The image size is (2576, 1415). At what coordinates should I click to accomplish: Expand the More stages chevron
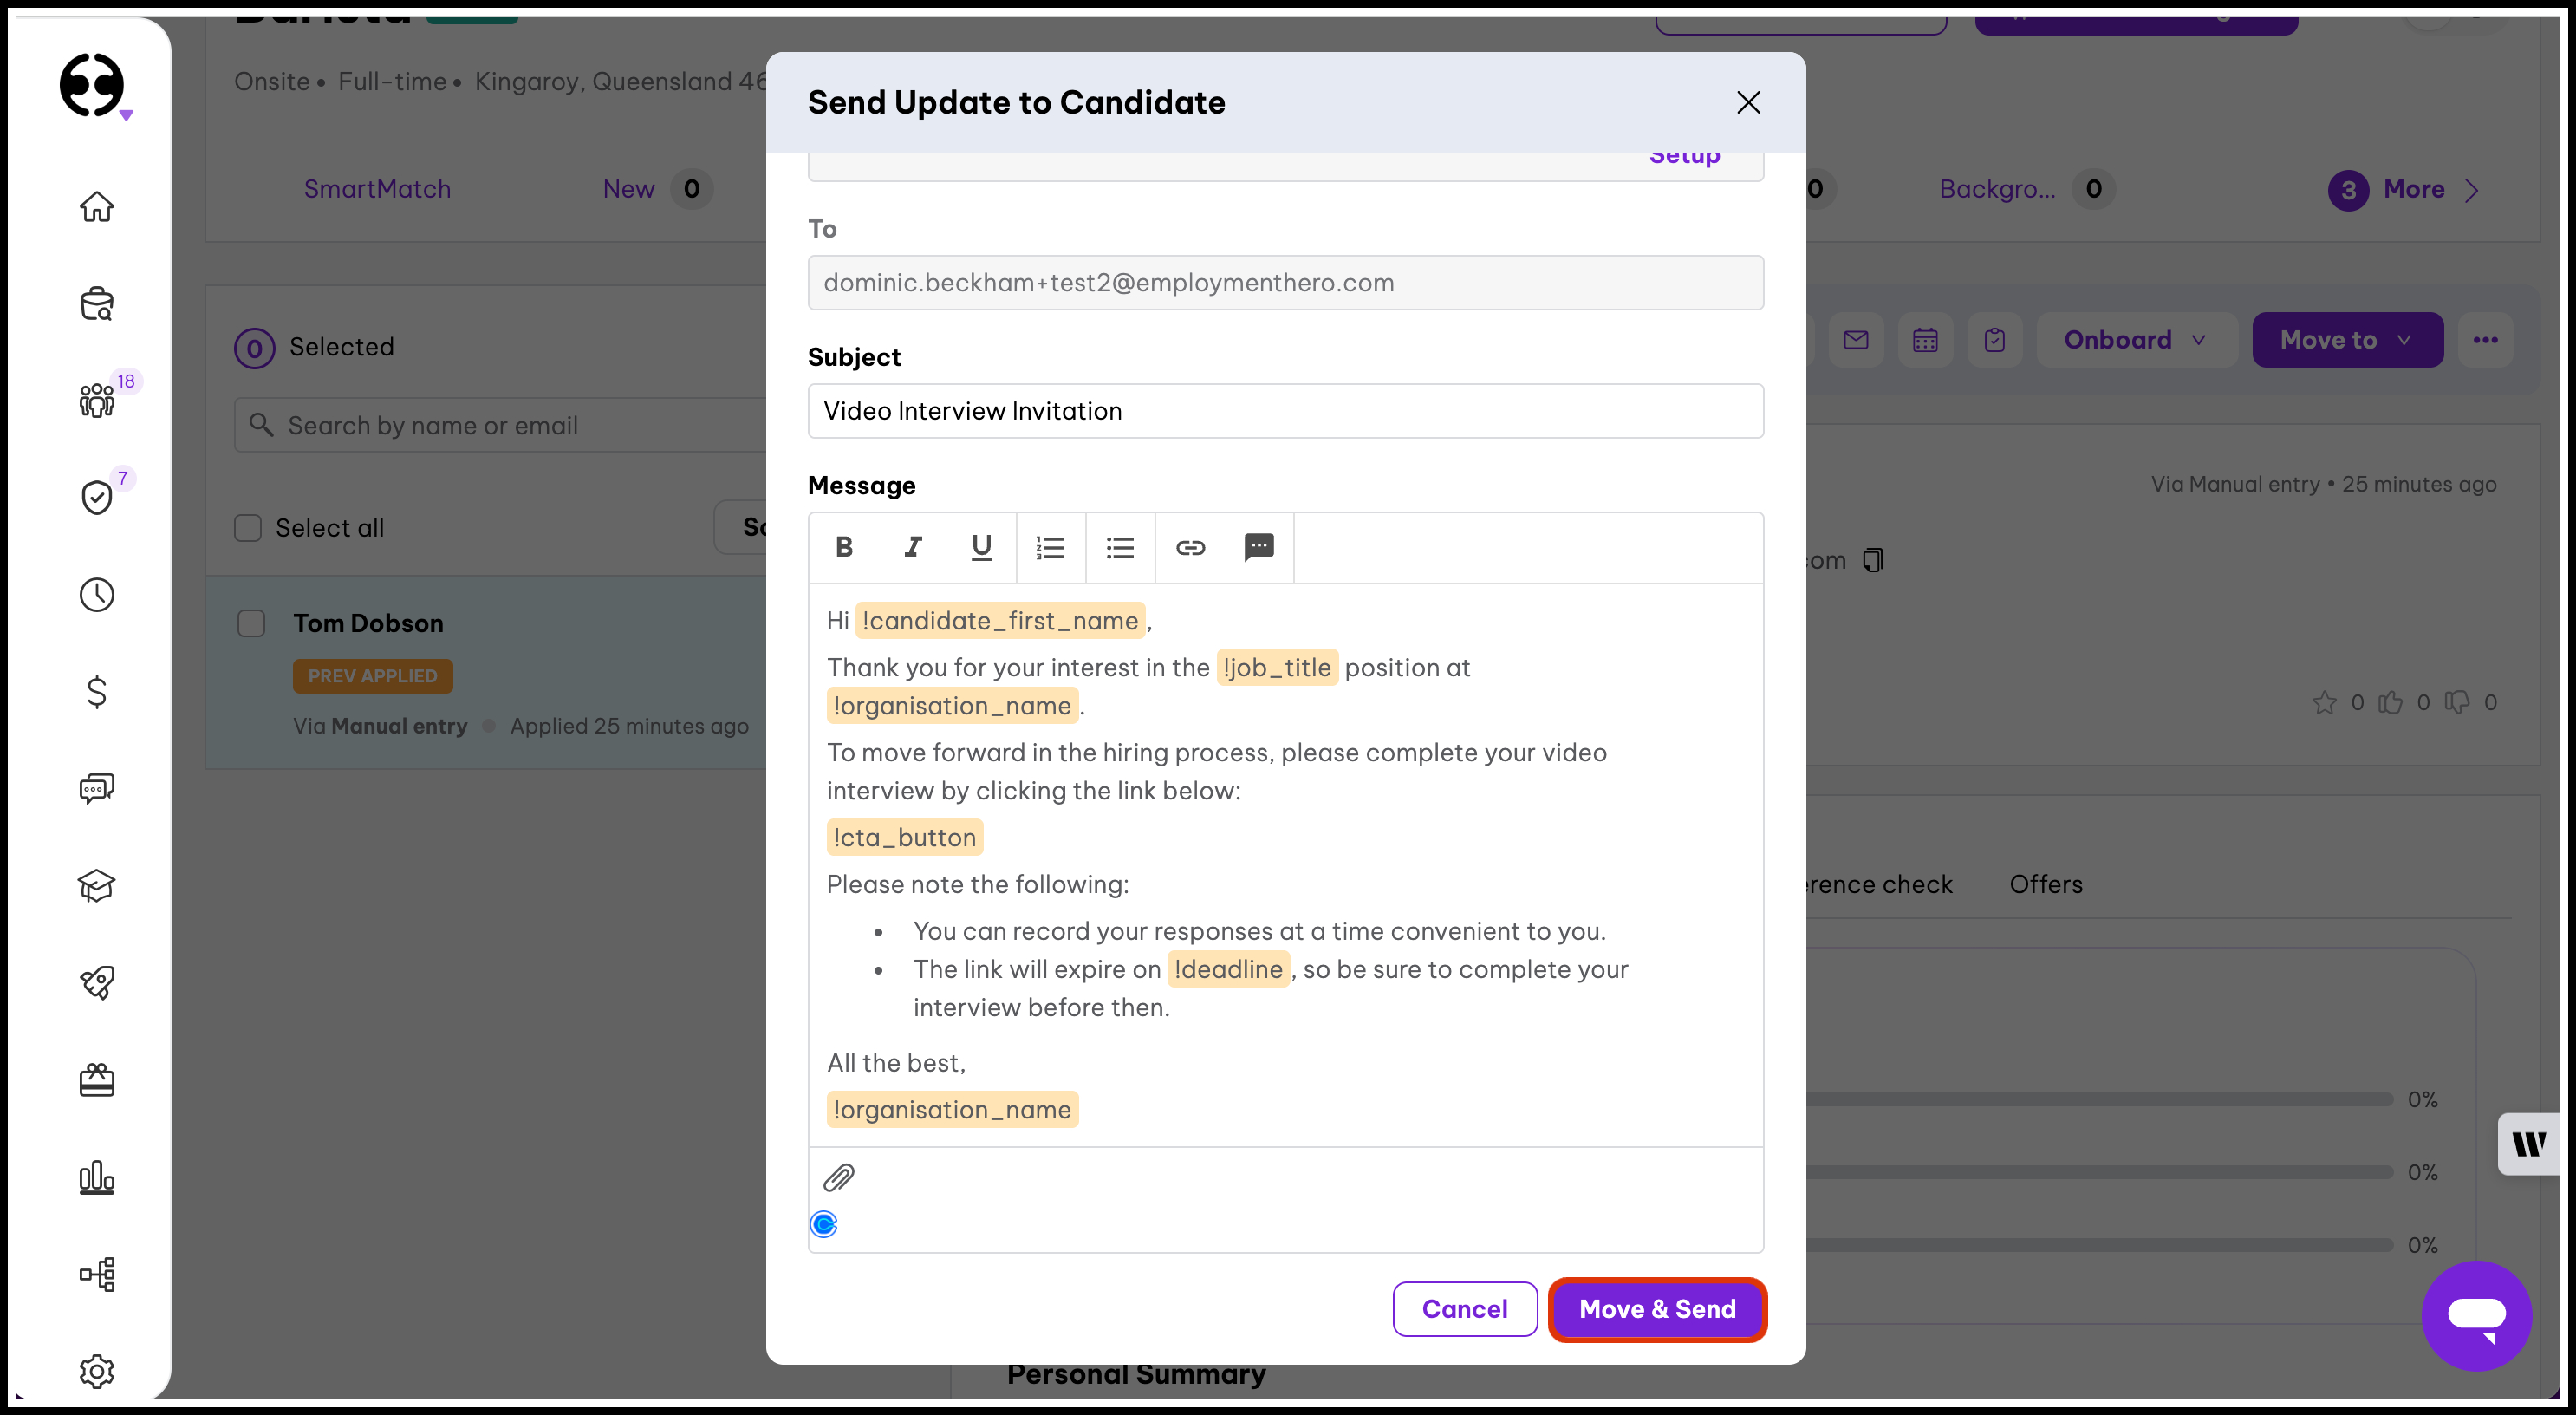[x=2472, y=190]
